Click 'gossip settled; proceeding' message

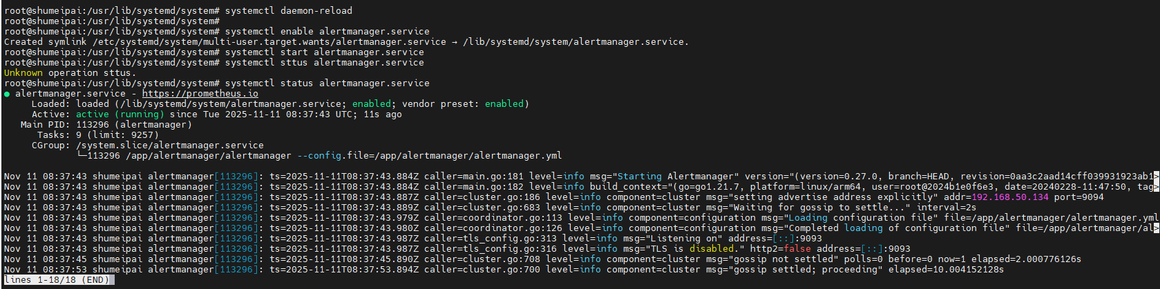pos(806,270)
